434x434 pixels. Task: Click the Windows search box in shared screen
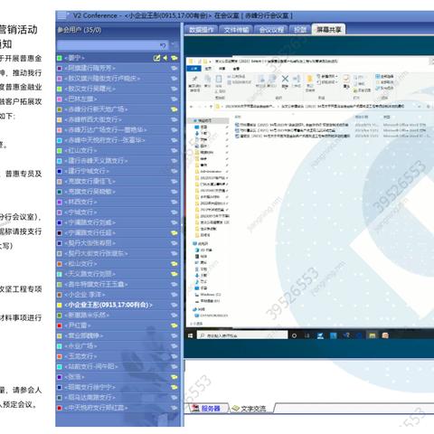coord(242,335)
